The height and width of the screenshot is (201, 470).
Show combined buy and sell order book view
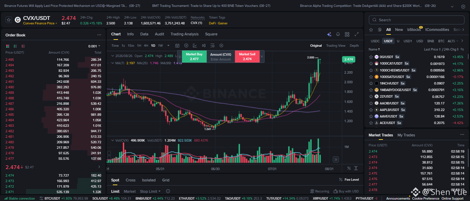(8, 46)
